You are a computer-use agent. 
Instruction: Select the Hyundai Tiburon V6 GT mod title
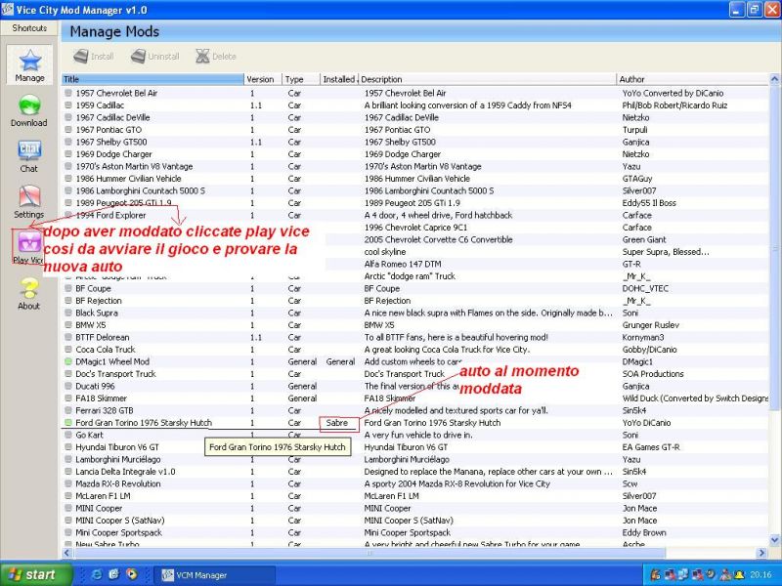pos(117,447)
